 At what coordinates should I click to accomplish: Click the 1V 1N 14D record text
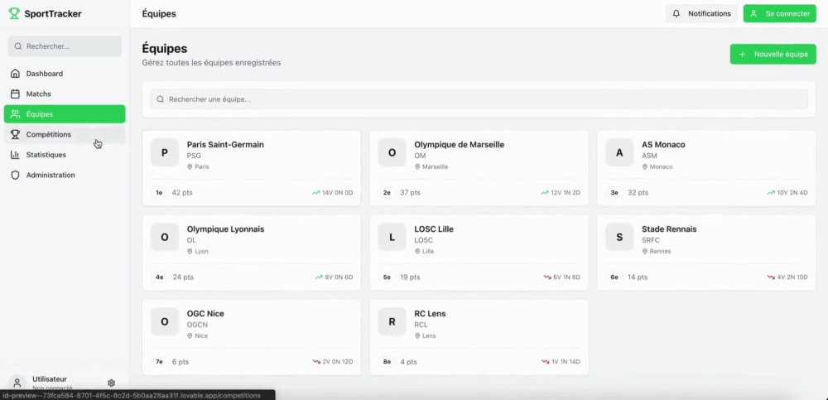[x=566, y=362]
